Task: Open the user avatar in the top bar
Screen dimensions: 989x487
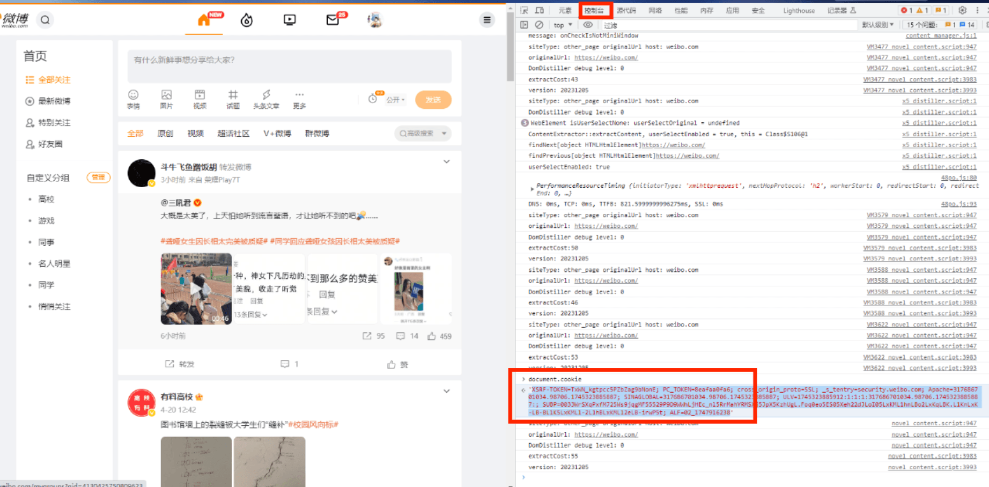Action: [375, 20]
